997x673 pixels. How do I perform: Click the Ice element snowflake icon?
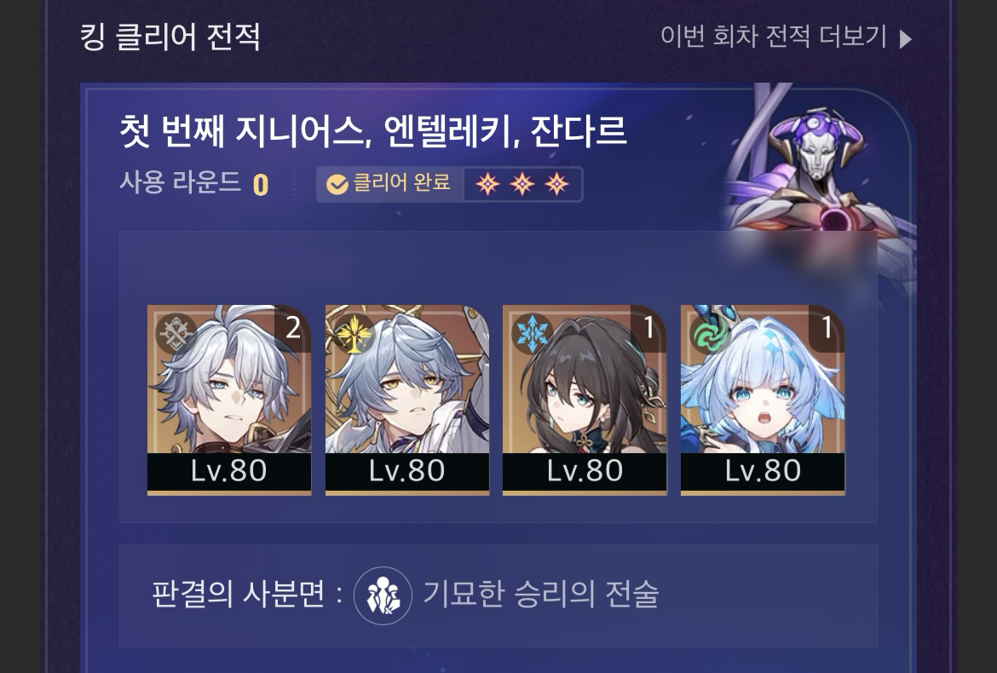532,333
